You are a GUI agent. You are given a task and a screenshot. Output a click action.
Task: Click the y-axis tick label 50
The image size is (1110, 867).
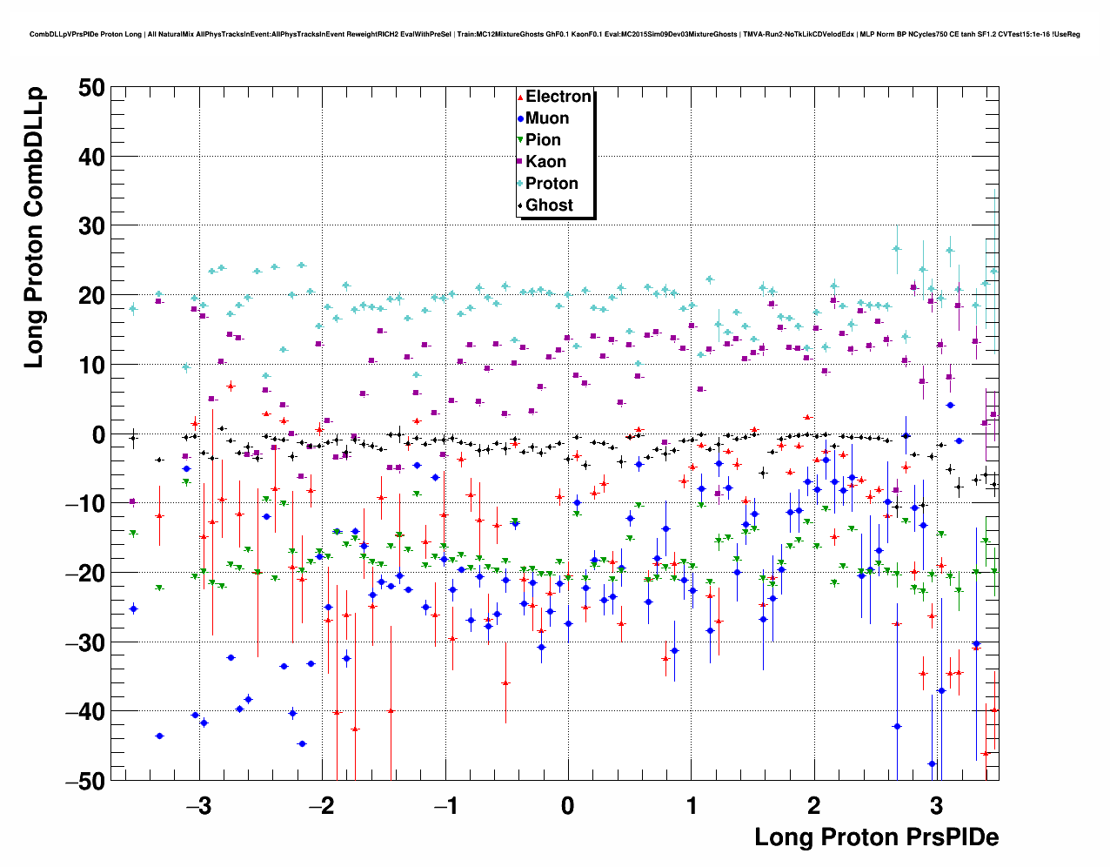click(90, 88)
